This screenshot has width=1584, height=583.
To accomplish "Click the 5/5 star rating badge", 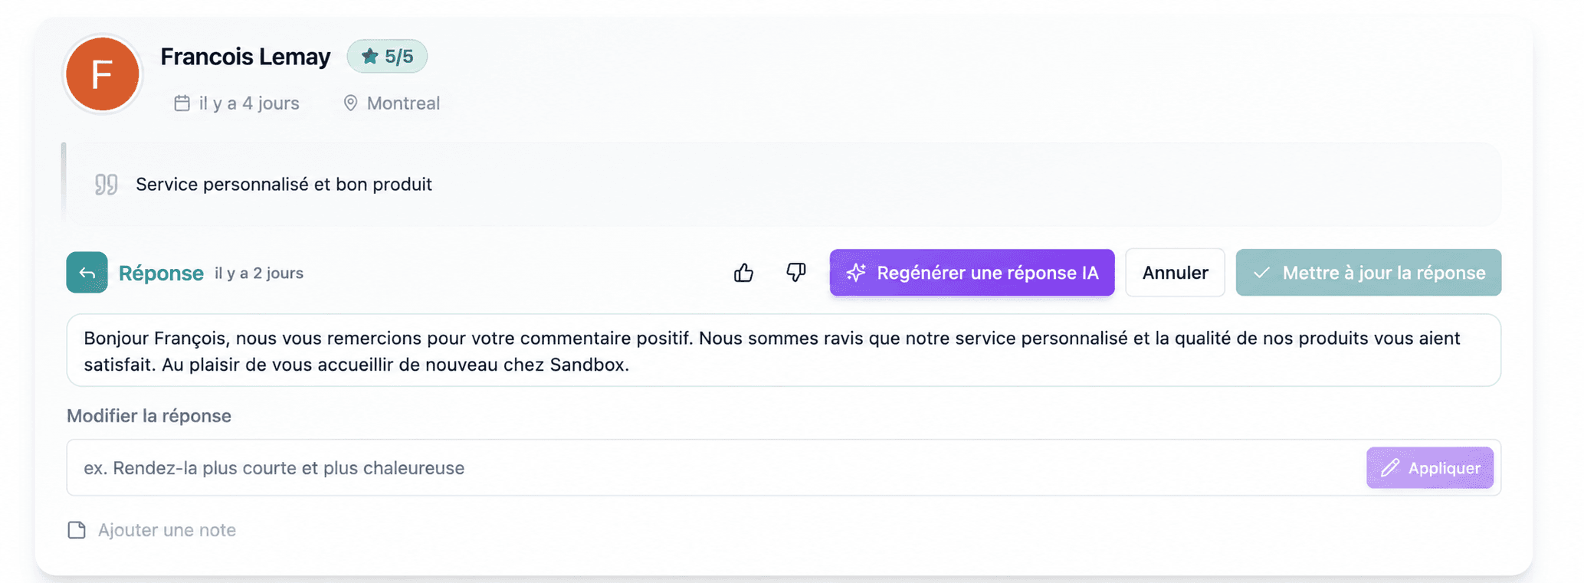I will (x=387, y=56).
